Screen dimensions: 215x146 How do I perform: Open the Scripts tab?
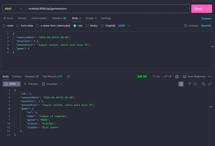tap(91, 18)
